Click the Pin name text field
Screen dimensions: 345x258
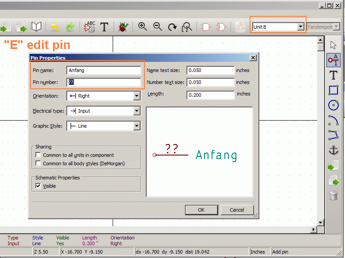click(x=103, y=70)
